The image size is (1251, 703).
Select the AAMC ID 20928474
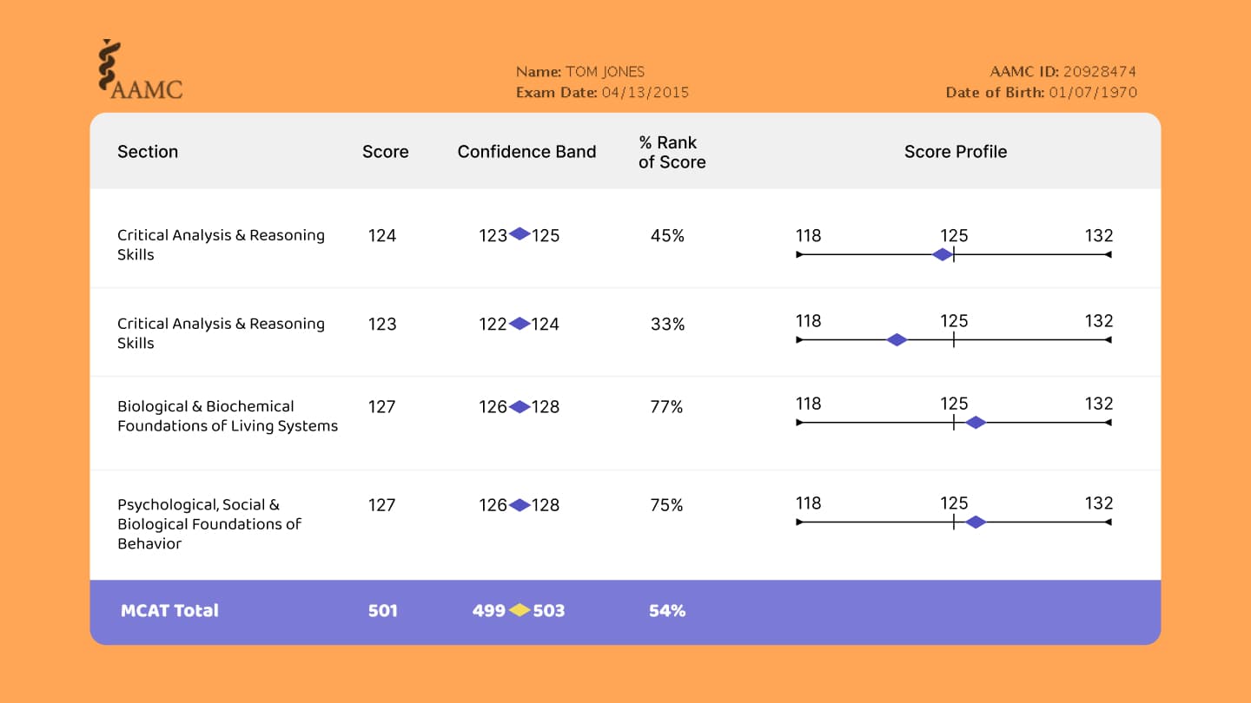point(1100,72)
